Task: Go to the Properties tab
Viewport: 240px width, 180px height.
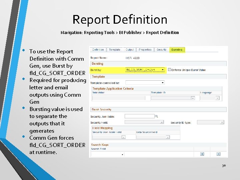Action: (145, 50)
